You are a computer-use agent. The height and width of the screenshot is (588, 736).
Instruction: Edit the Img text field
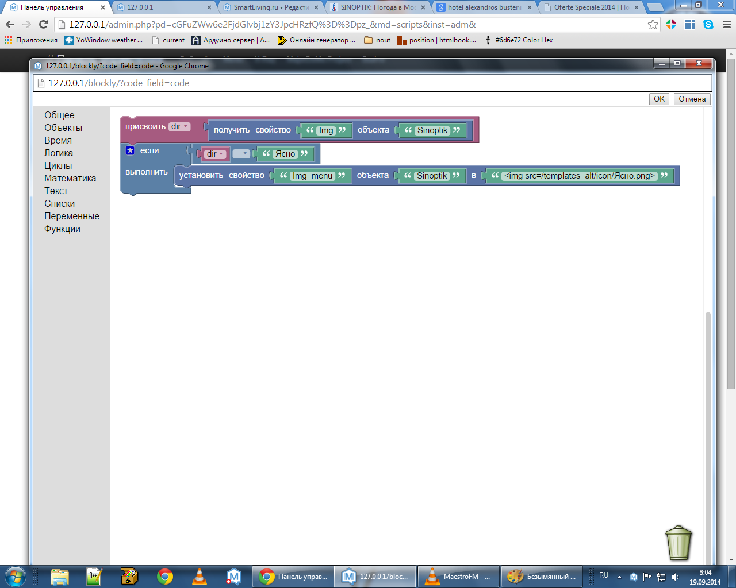tap(326, 130)
